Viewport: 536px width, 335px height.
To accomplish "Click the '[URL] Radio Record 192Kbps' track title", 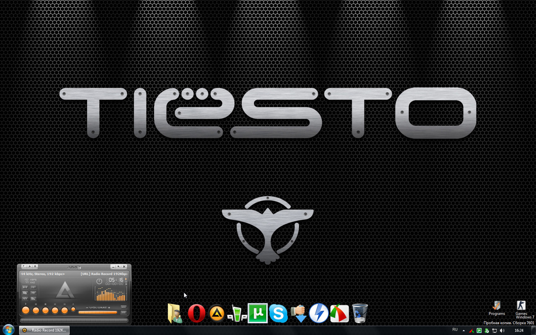I will coord(104,274).
